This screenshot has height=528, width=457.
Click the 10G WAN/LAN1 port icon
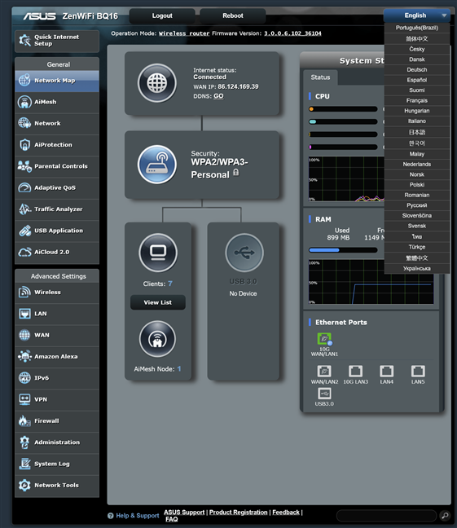coord(325,339)
